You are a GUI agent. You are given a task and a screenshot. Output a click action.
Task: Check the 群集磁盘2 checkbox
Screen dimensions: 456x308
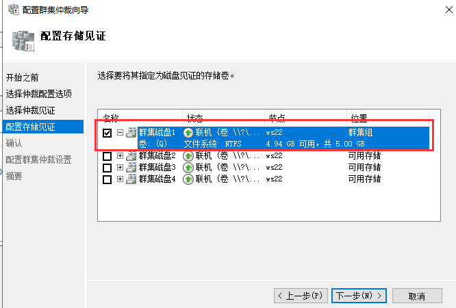[107, 156]
